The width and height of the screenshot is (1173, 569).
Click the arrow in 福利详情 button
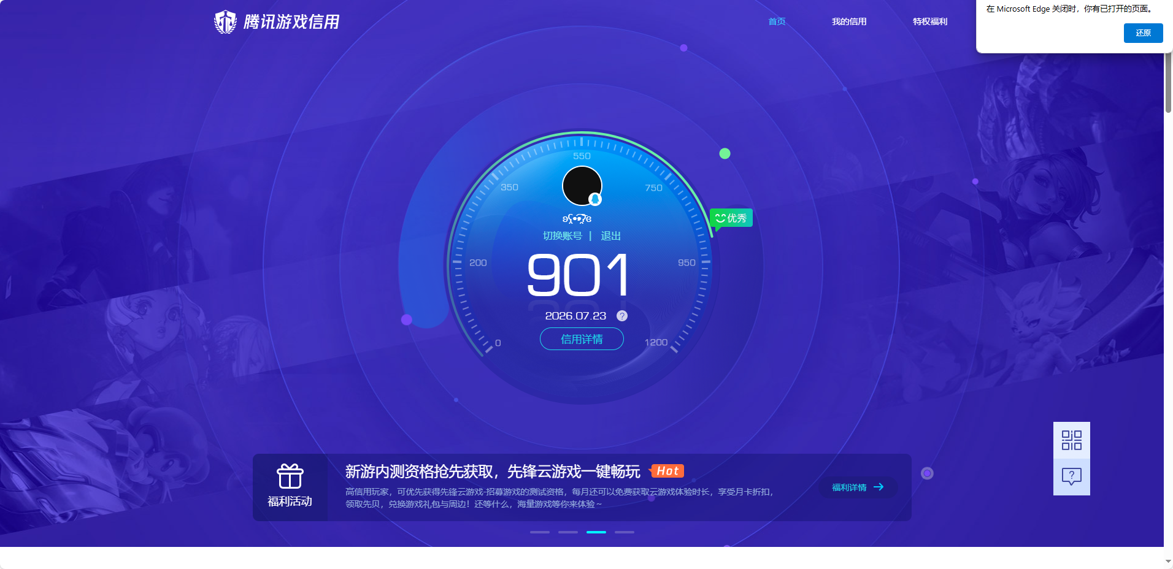point(879,487)
